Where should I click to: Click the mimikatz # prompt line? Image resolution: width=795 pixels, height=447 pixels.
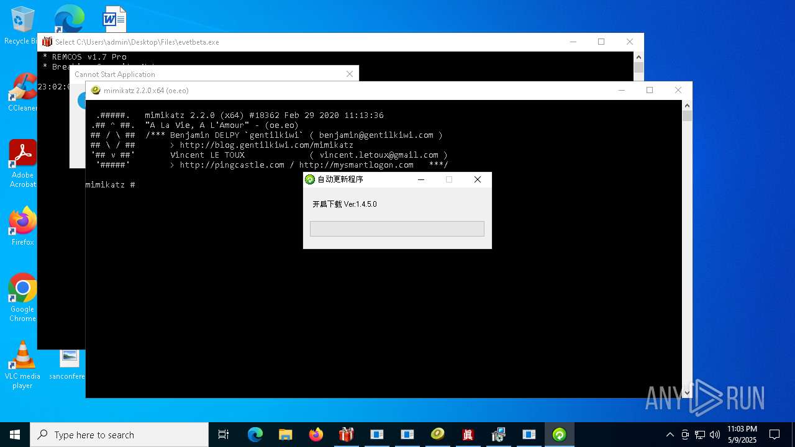point(110,185)
